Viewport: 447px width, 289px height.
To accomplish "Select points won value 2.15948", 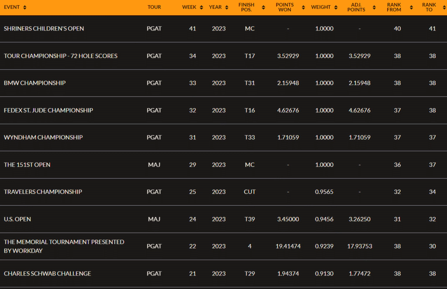I will click(288, 83).
